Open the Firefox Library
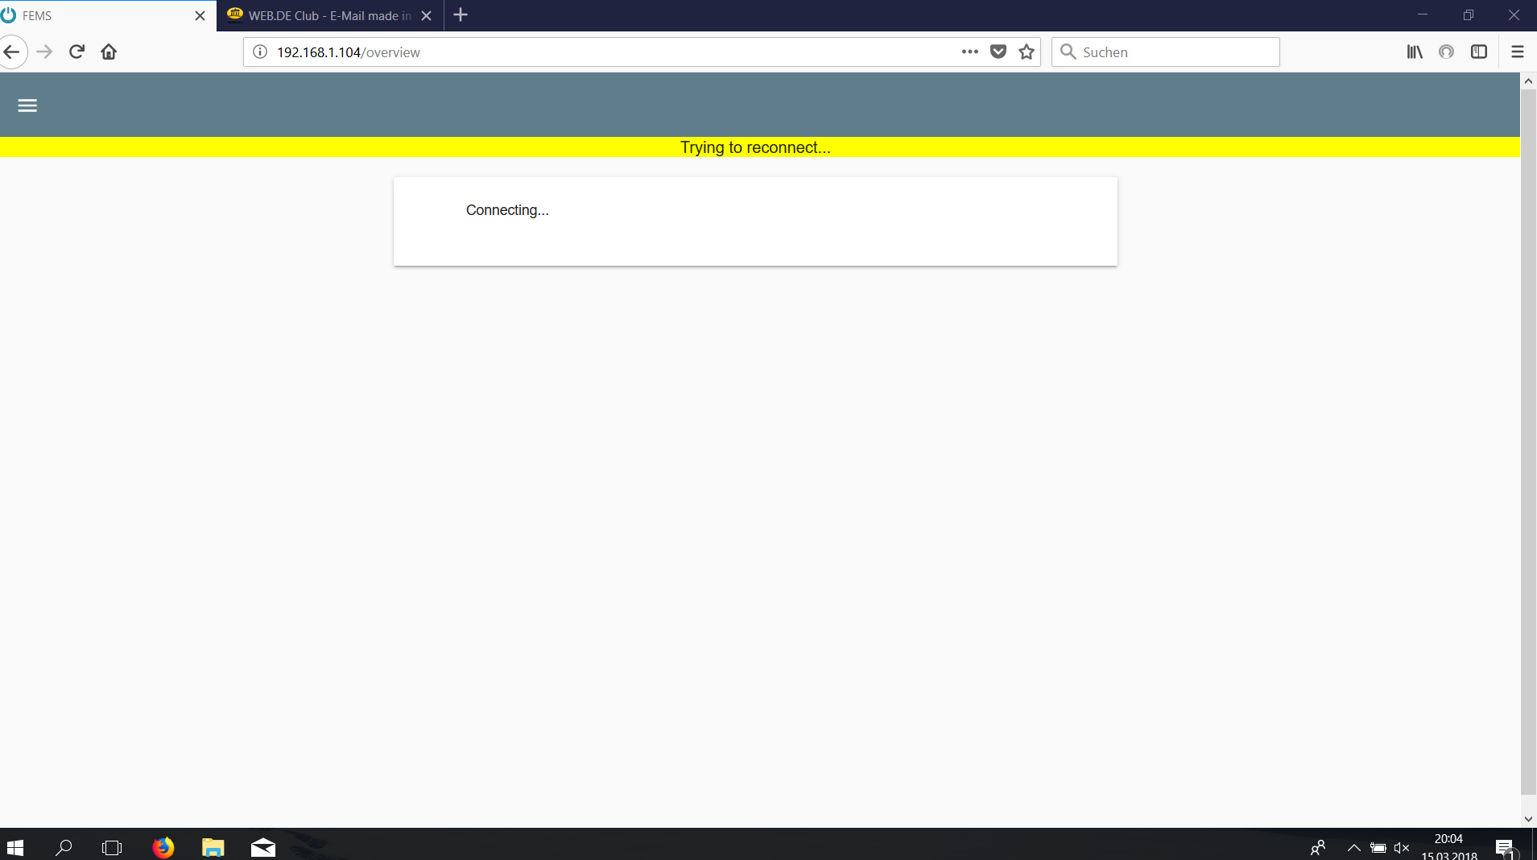Screen dimensions: 1537x860 (x=1415, y=52)
